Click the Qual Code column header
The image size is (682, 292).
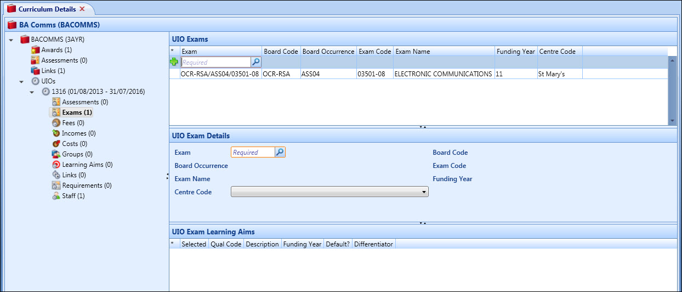tap(226, 244)
